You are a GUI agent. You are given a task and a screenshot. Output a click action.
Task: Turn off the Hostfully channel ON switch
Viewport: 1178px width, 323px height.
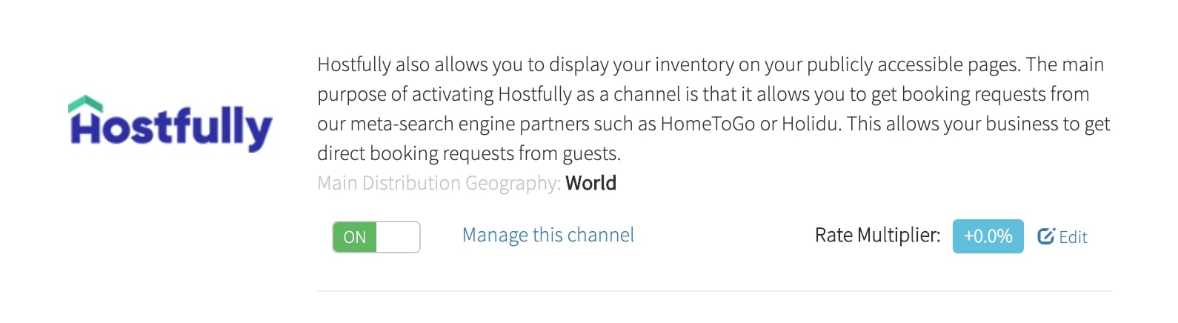[x=376, y=237]
